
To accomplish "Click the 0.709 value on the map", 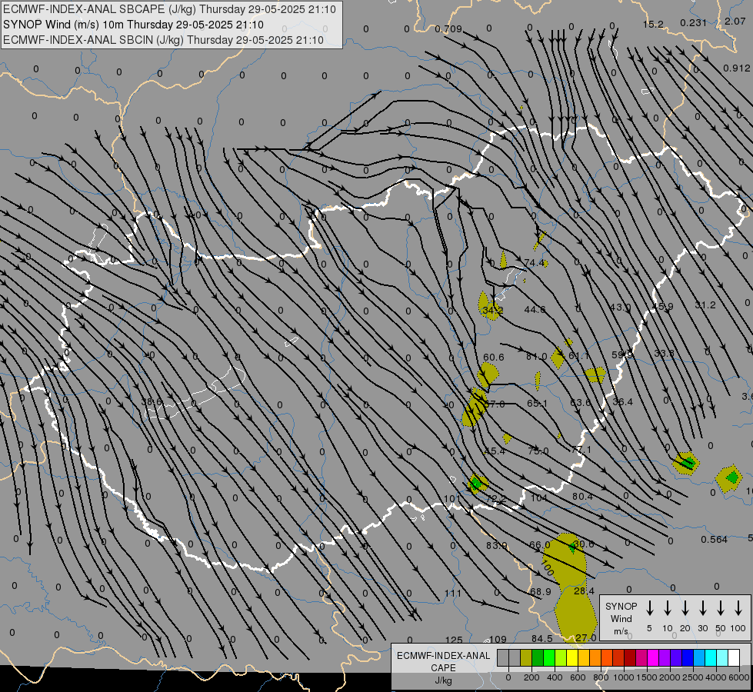I will tap(448, 29).
